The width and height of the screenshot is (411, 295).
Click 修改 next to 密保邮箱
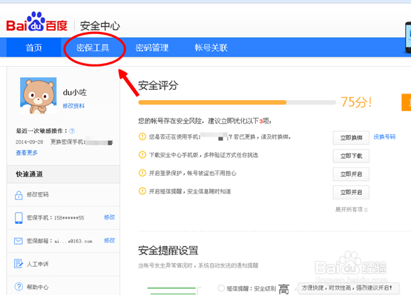pyautogui.click(x=110, y=240)
